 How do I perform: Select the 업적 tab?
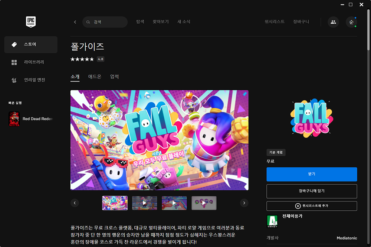click(115, 77)
